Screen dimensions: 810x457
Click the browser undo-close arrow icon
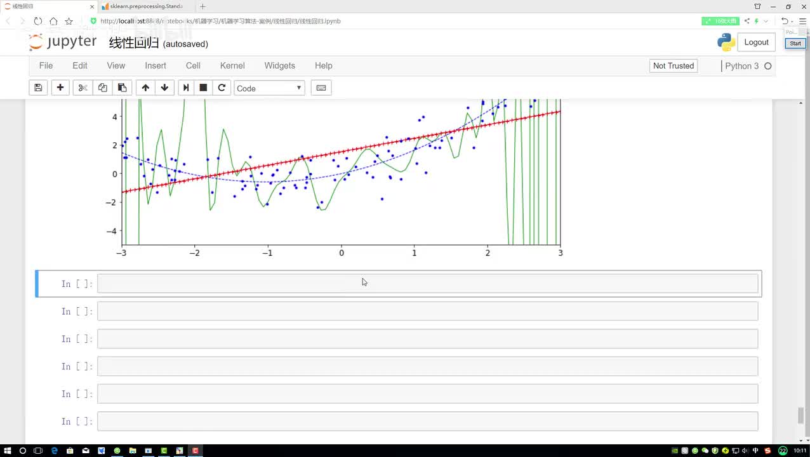(785, 21)
